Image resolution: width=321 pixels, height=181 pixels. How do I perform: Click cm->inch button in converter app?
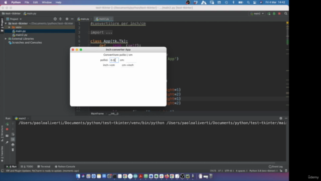[x=127, y=65]
